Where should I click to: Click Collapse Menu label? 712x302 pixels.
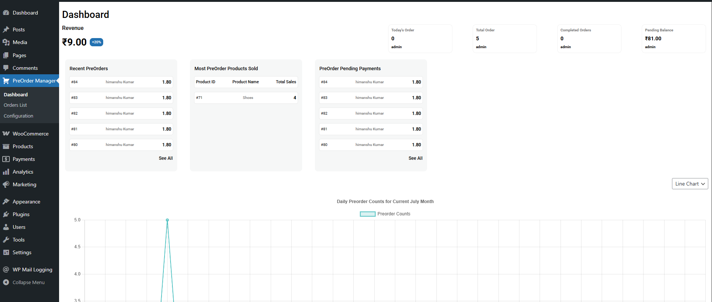coord(28,282)
